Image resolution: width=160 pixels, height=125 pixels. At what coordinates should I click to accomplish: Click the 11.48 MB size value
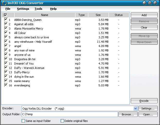[x=103, y=42]
